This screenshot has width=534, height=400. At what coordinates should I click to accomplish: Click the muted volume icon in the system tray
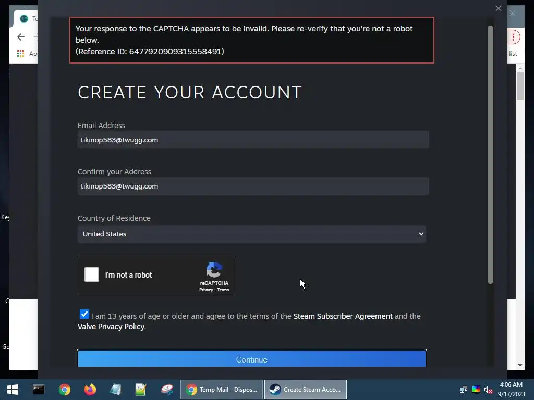click(x=488, y=390)
